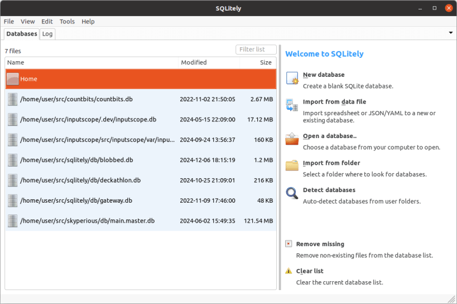This screenshot has width=457, height=304.
Task: Sort by the Modified column header
Action: pyautogui.click(x=209, y=62)
